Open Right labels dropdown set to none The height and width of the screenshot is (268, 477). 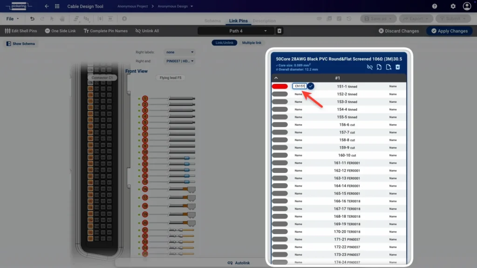click(x=179, y=52)
